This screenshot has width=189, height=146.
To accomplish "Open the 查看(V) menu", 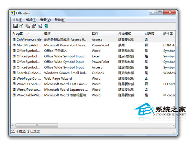I will 45,20.
